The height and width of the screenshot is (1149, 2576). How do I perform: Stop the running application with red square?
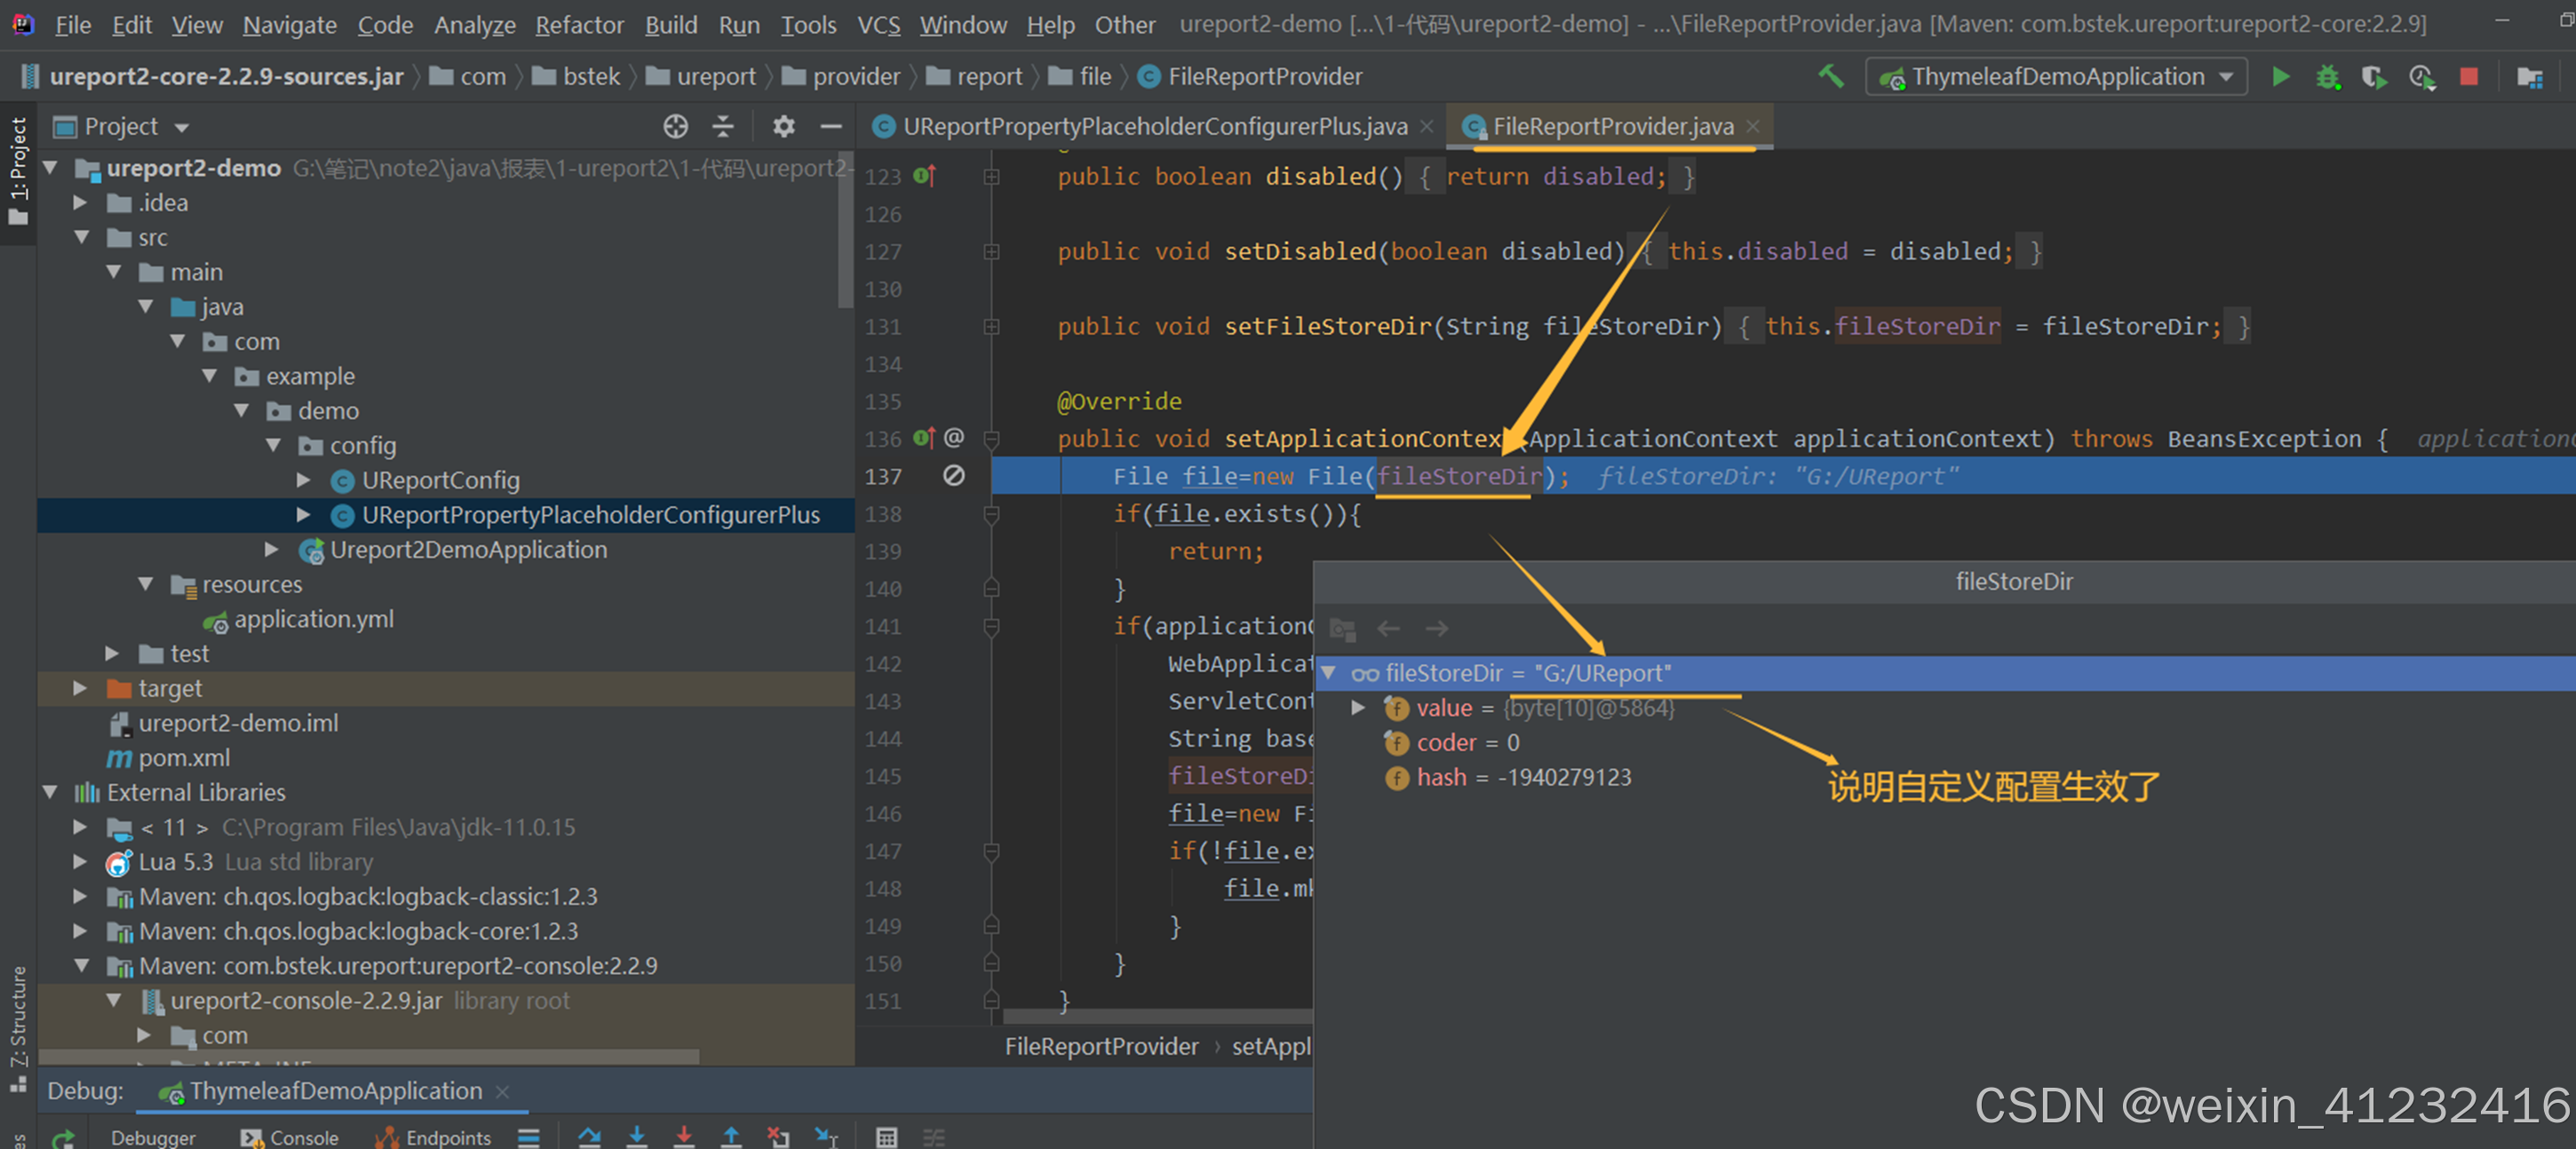[2469, 76]
